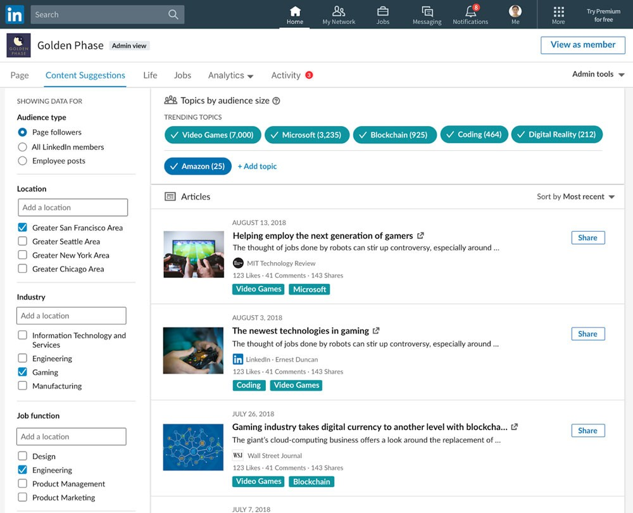The height and width of the screenshot is (513, 633).
Task: Check Product Management job function
Action: 23,483
